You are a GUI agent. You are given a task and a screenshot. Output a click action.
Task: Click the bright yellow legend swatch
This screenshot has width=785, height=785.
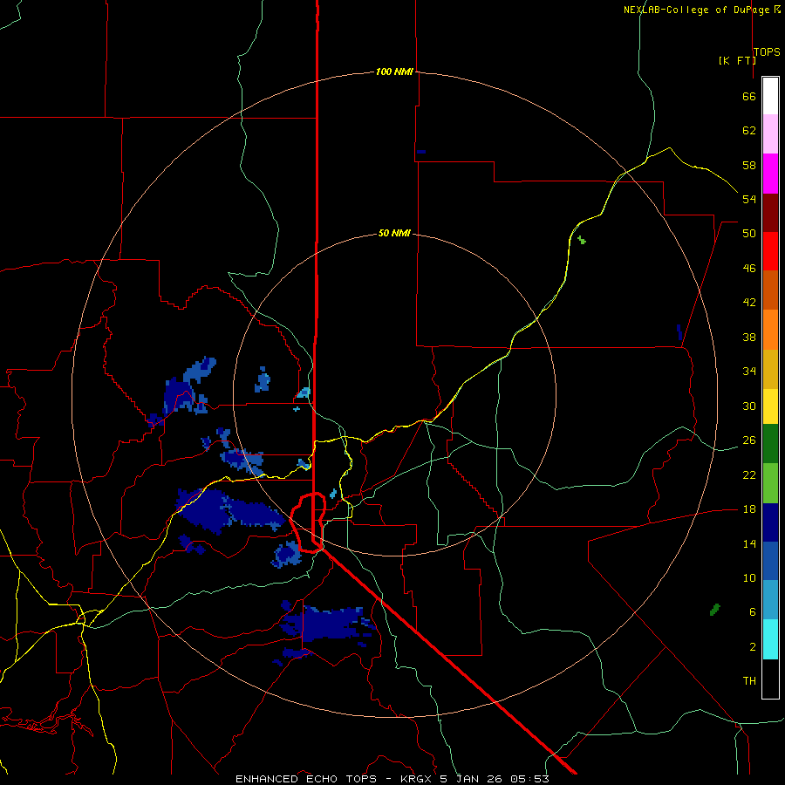pos(770,406)
